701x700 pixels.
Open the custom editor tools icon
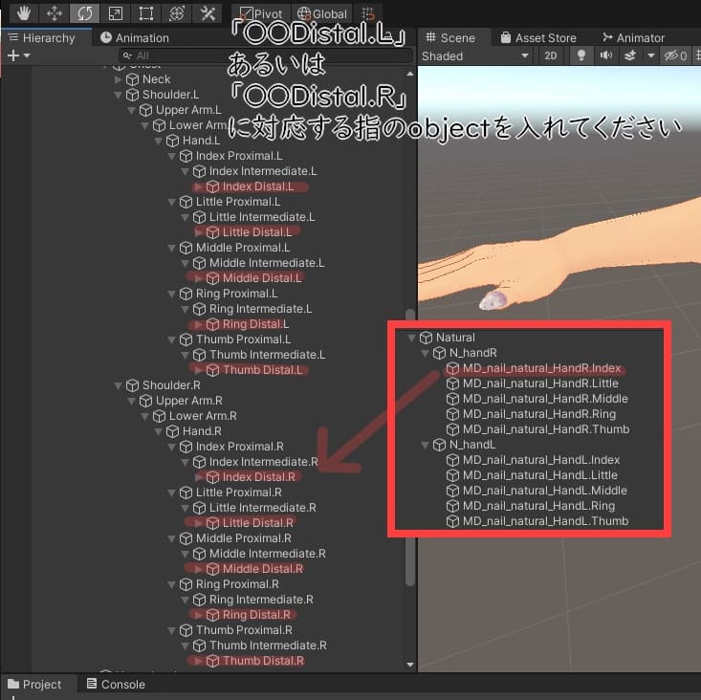click(x=207, y=13)
